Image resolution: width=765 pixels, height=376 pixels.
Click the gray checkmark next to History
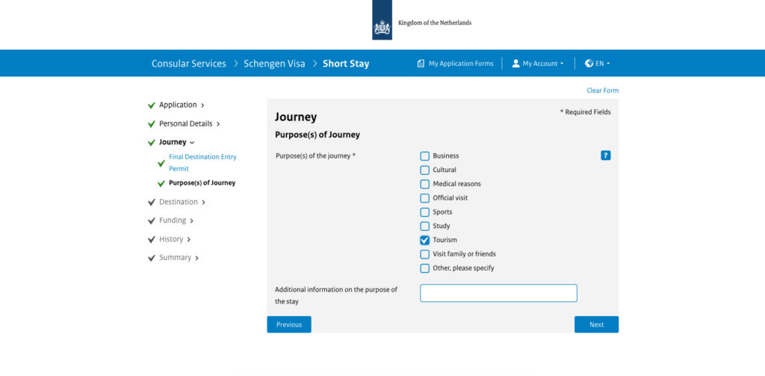[x=151, y=239]
